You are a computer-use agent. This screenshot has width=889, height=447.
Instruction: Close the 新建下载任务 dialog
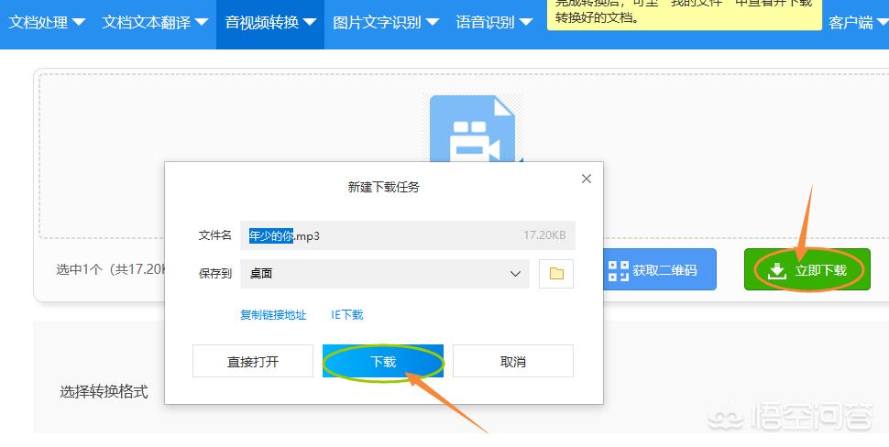587,179
